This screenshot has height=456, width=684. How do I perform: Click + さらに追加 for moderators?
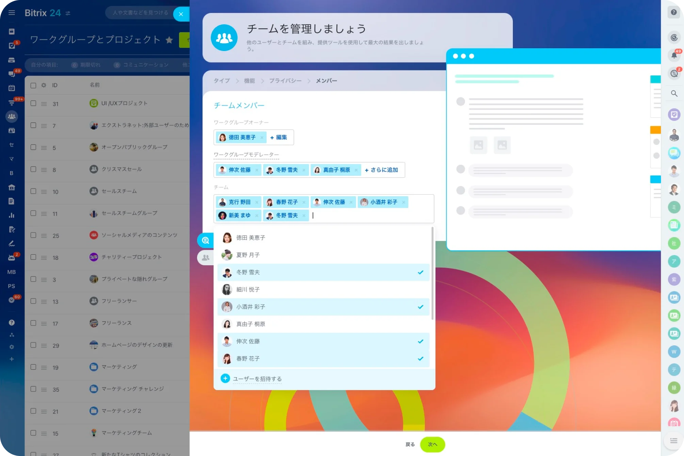tap(381, 170)
